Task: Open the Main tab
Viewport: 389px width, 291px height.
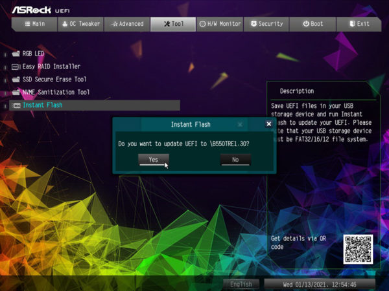Action: [x=34, y=24]
